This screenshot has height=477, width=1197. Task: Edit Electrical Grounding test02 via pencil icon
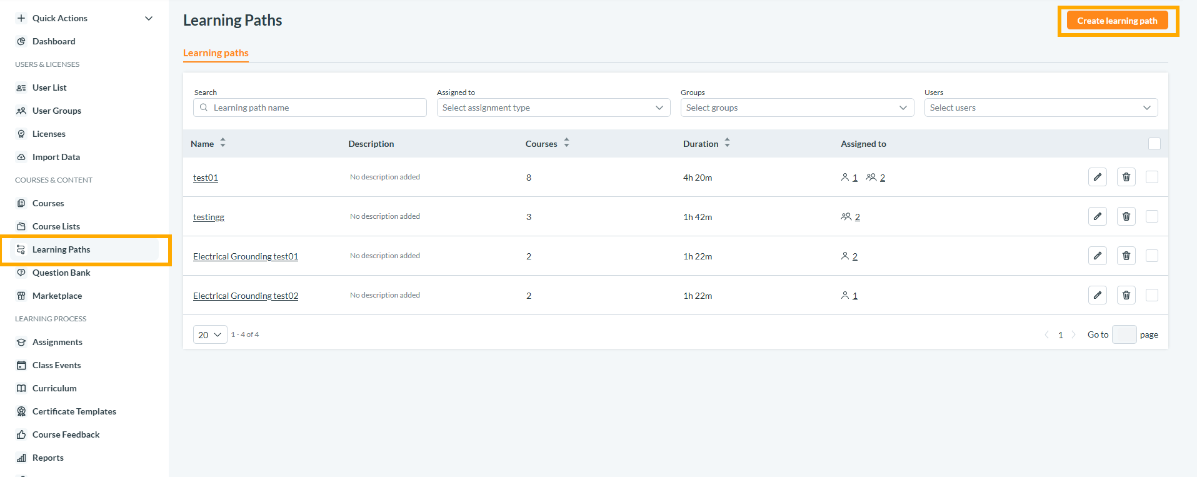click(1097, 295)
